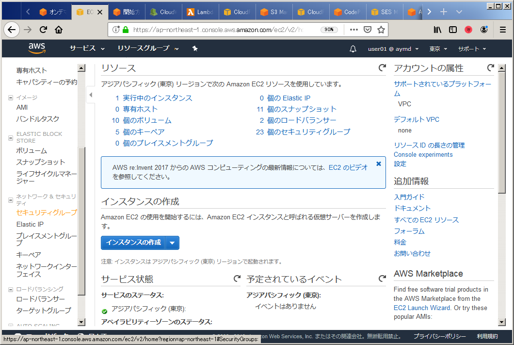
Task: Select キーペア in the sidebar
Action: (x=29, y=255)
